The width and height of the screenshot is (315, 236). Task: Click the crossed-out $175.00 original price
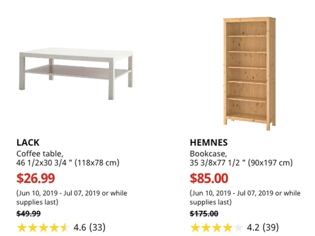[204, 214]
